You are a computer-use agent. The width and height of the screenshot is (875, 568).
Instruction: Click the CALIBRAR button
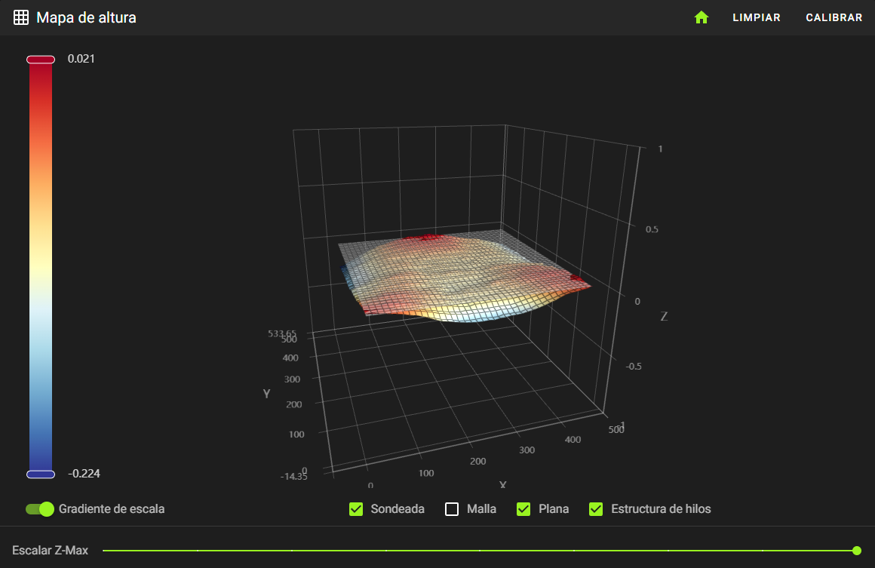coord(834,17)
